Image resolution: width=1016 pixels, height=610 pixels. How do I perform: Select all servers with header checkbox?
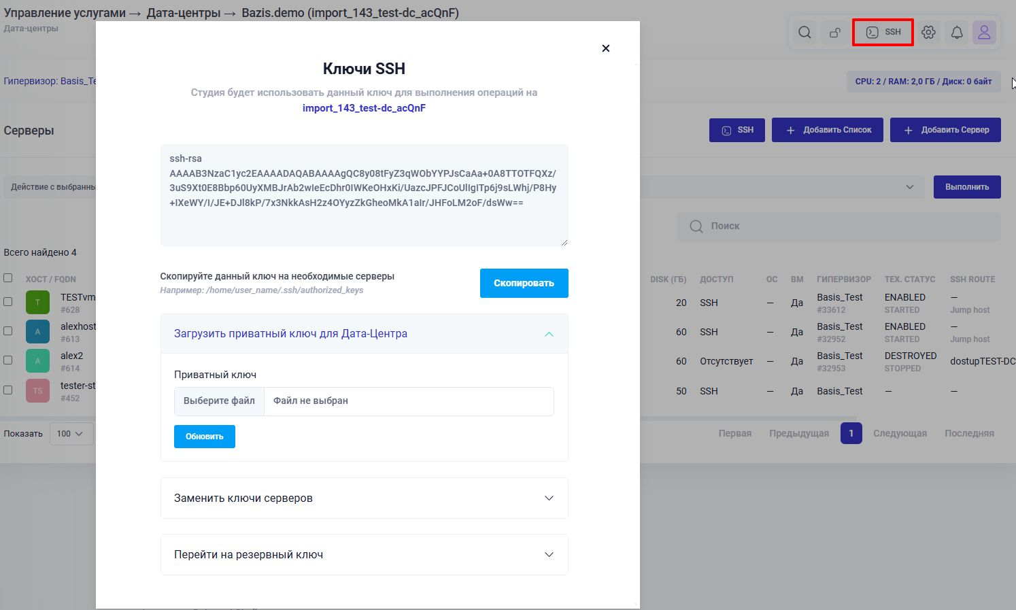click(8, 277)
